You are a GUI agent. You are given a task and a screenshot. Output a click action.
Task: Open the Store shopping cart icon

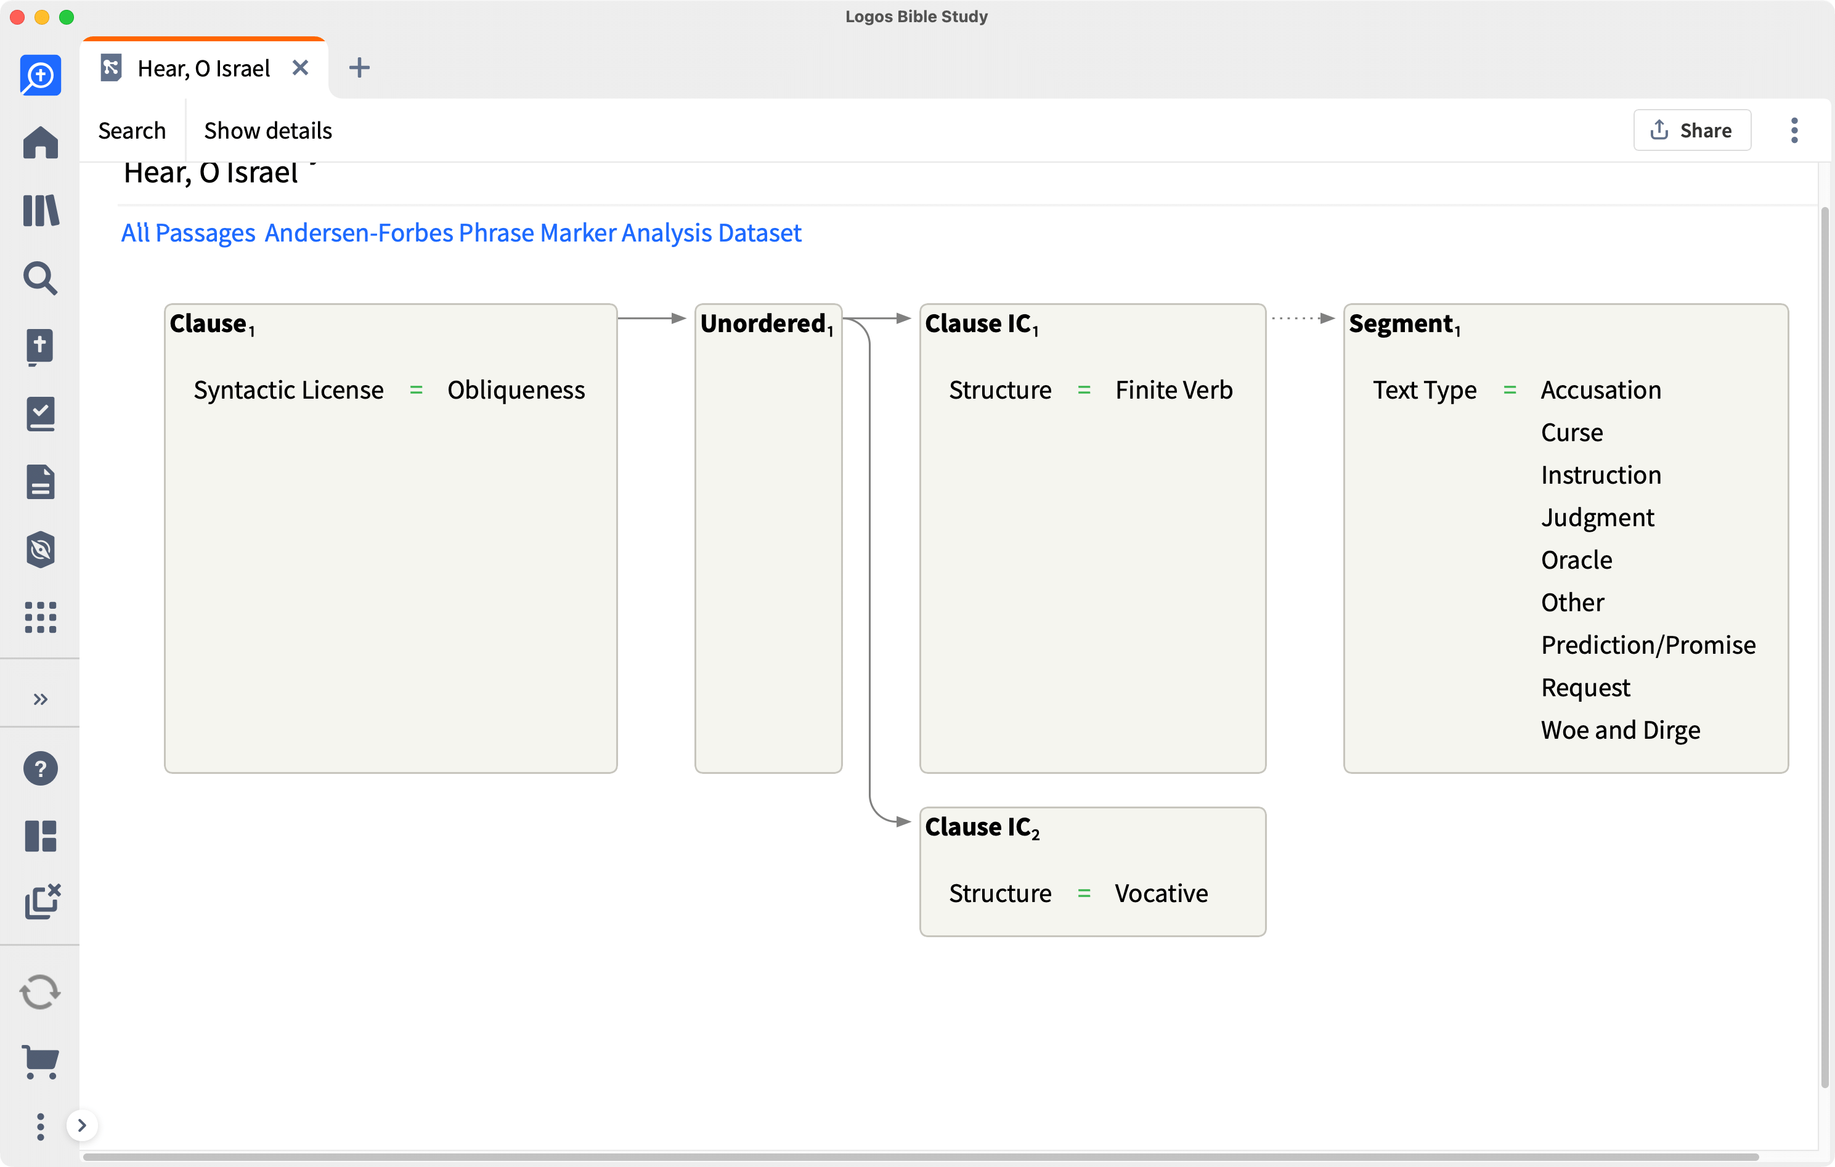coord(41,1062)
